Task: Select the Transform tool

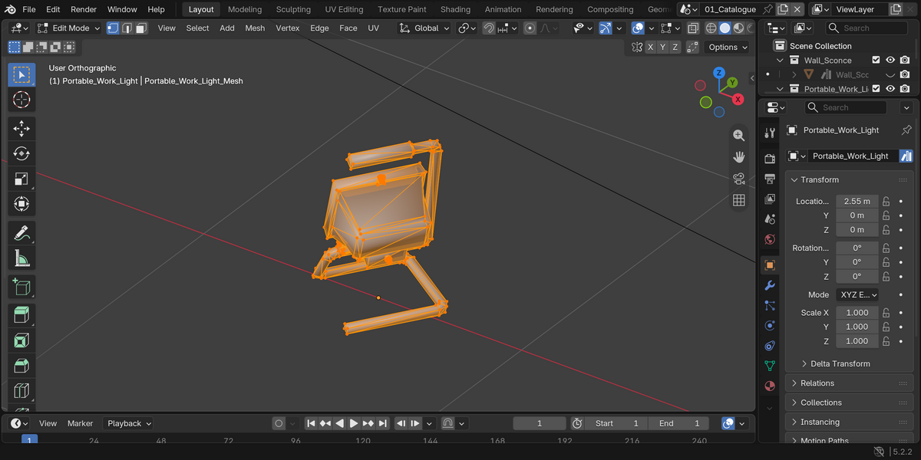Action: (21, 204)
